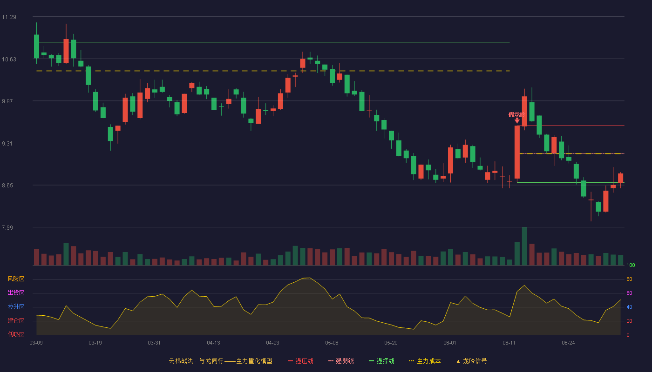Click the 拉升区 zone label
Image resolution: width=652 pixels, height=372 pixels.
pyautogui.click(x=16, y=307)
